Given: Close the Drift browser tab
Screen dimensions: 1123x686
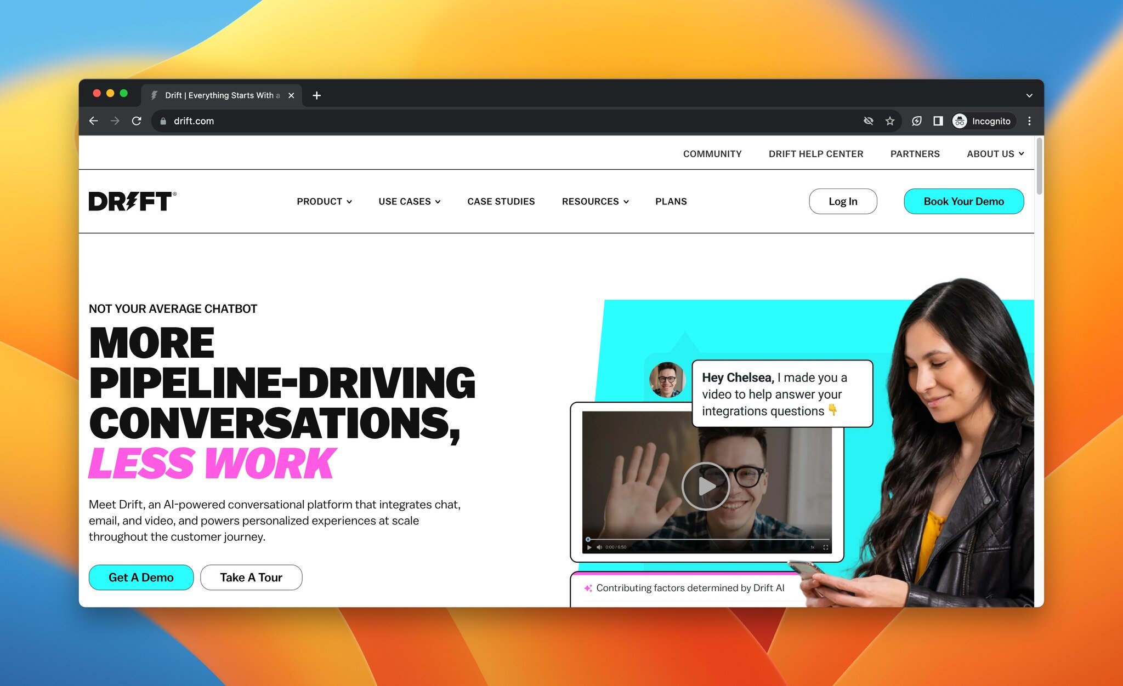Looking at the screenshot, I should [x=291, y=95].
